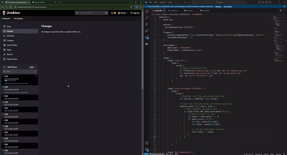Click VS Code command center search
This screenshot has width=287, height=155.
(219, 2)
